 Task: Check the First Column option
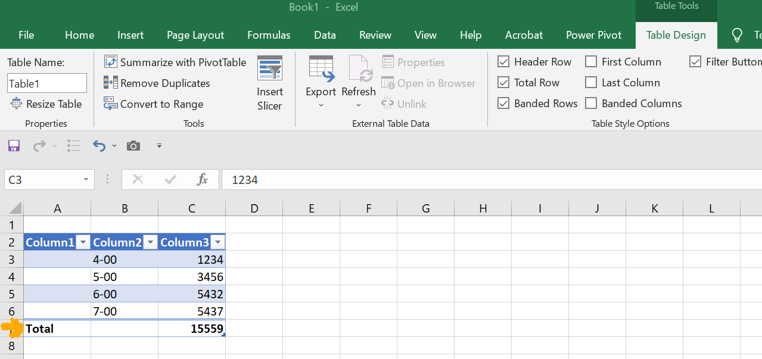point(591,62)
